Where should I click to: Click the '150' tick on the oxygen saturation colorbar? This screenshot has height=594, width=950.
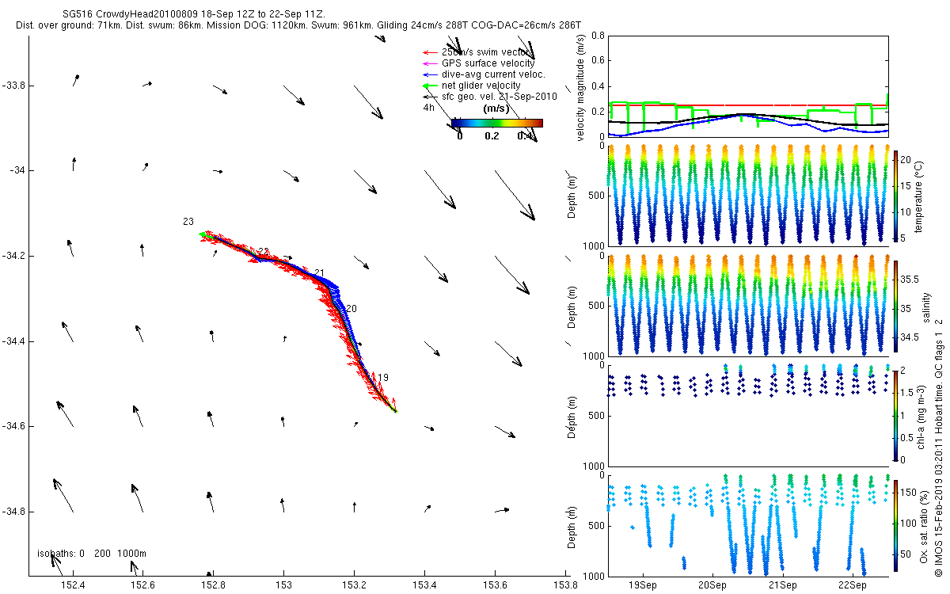[910, 493]
